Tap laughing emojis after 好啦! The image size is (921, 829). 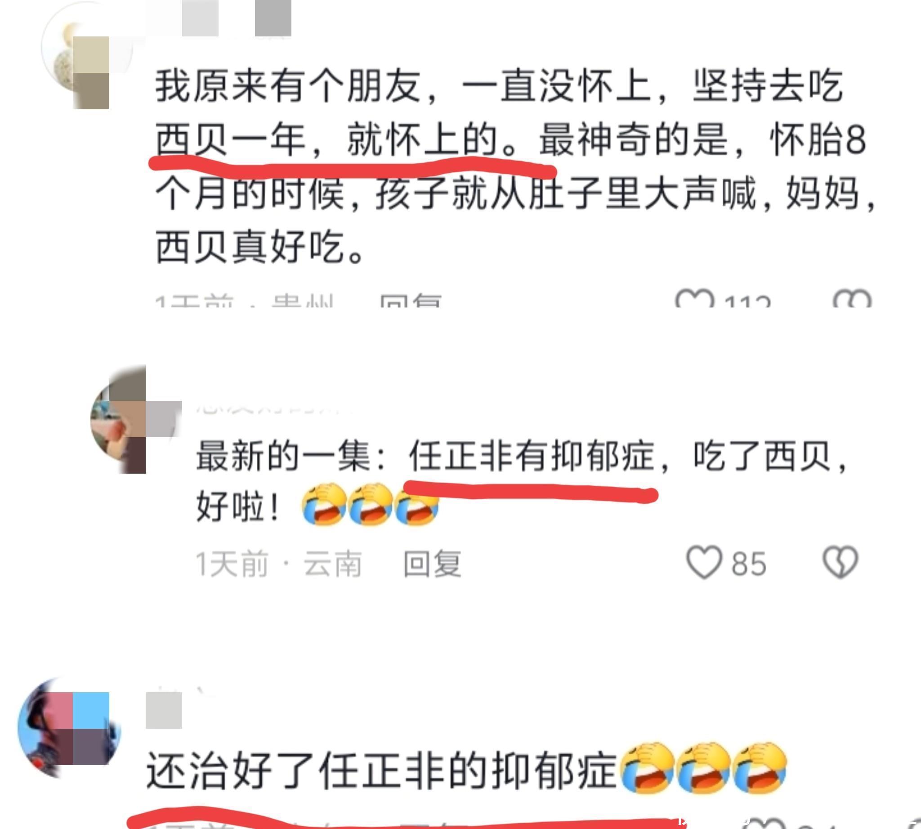click(370, 504)
